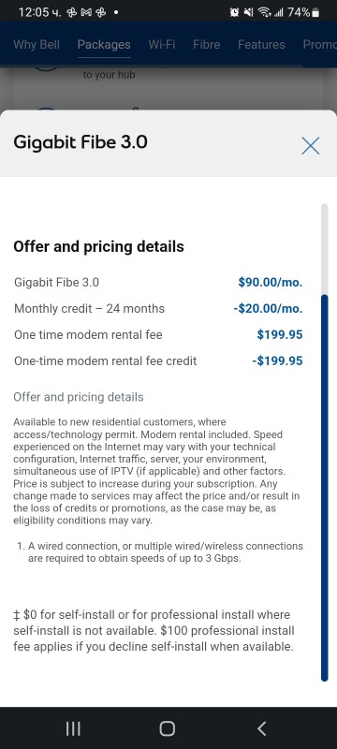This screenshot has width=337, height=749.
Task: Open recent apps with three-bar icon
Action: pos(73,728)
